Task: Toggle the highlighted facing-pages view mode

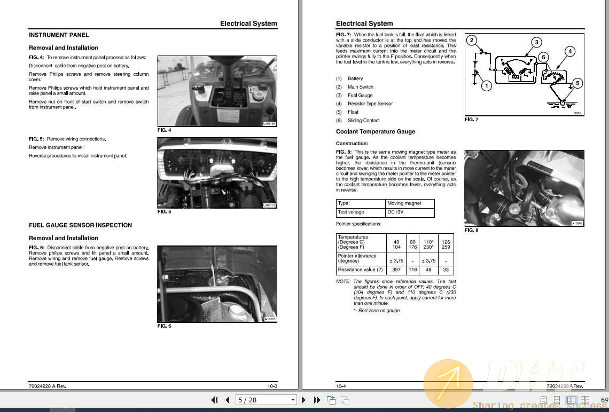Action: (x=571, y=399)
